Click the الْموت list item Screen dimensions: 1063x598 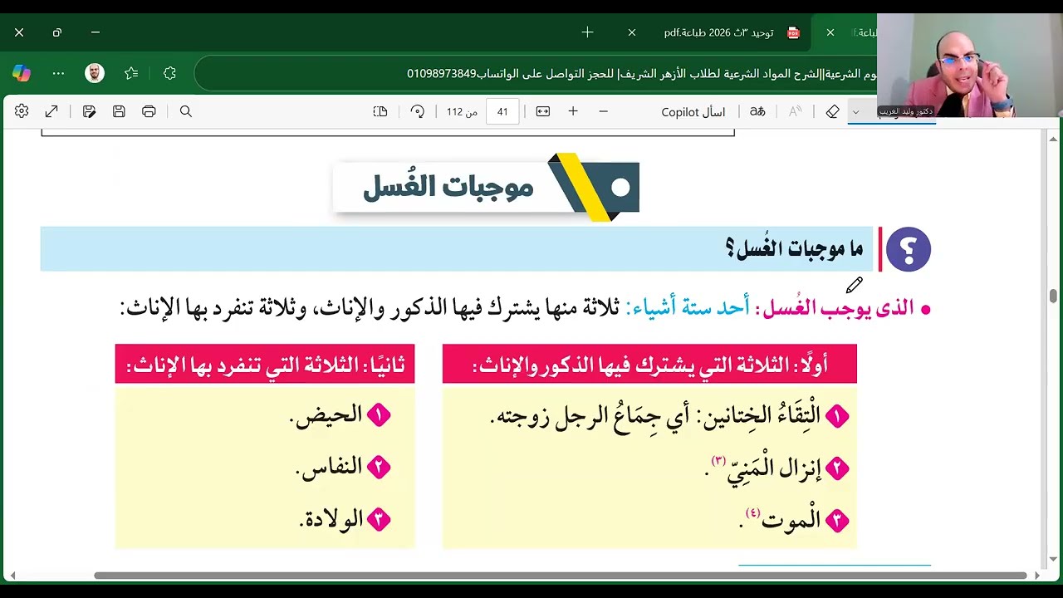[x=793, y=521]
